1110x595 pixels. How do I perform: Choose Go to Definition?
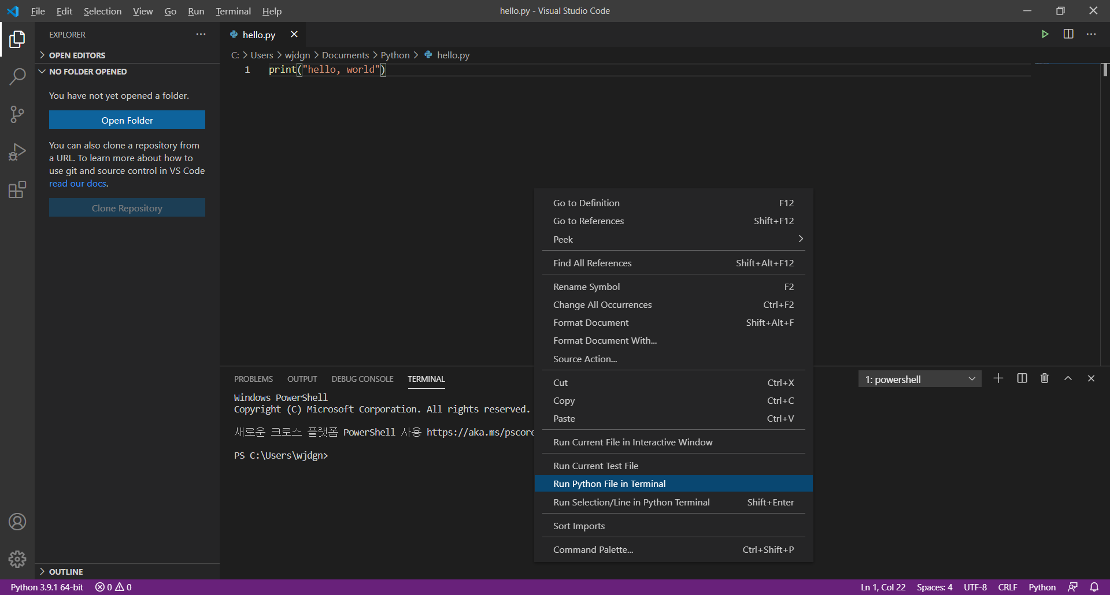click(x=674, y=203)
